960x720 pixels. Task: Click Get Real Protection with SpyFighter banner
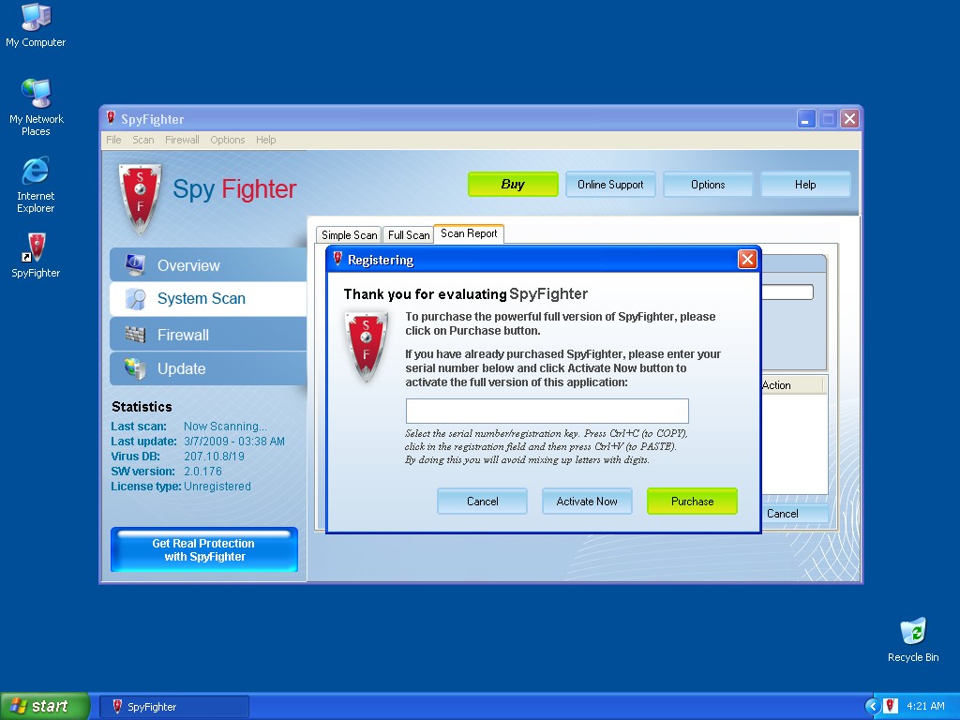click(x=204, y=550)
